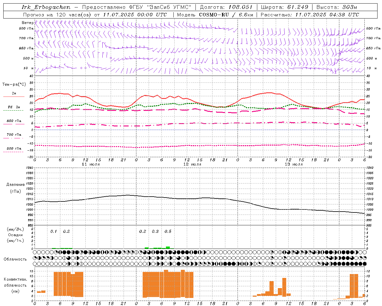The width and height of the screenshot is (382, 306).
Task: Select the "0.3" precipitation amount value
Action: (155, 231)
